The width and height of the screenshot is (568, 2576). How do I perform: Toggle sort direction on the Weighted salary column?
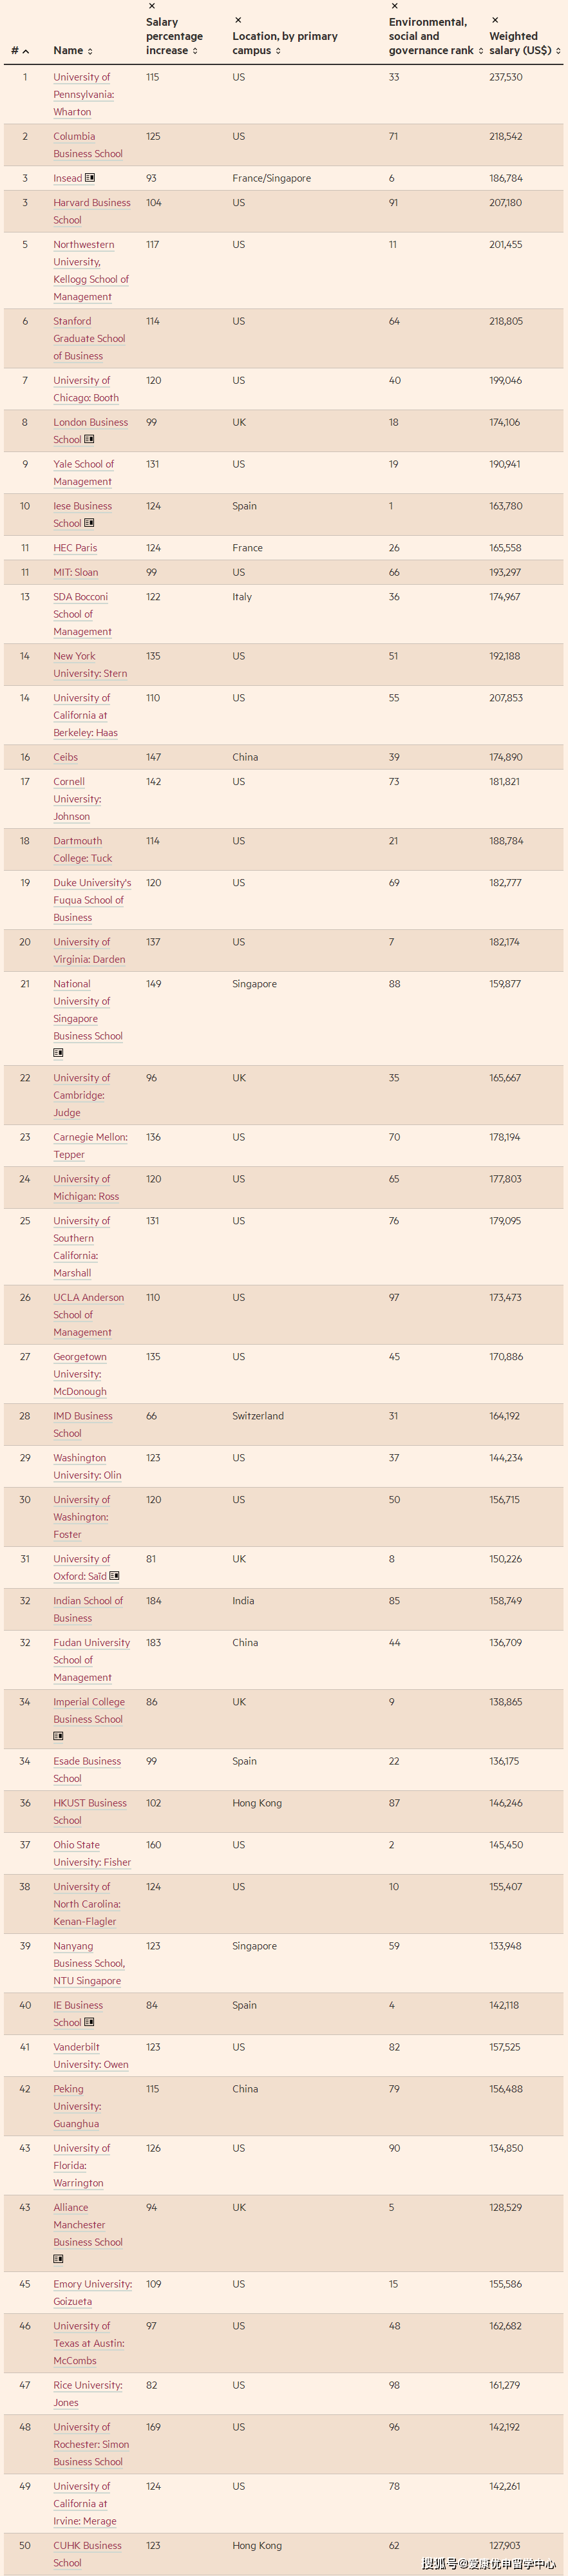558,50
